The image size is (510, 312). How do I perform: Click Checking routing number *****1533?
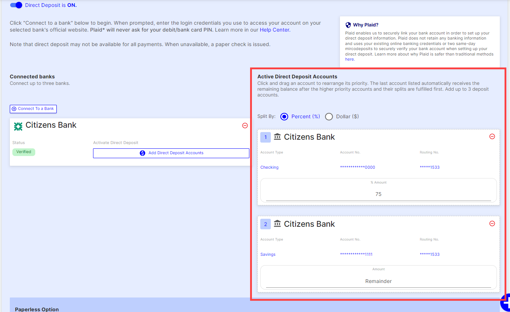[x=430, y=167]
